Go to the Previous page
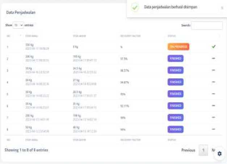This screenshot has width=227, height=164. pyautogui.click(x=188, y=150)
